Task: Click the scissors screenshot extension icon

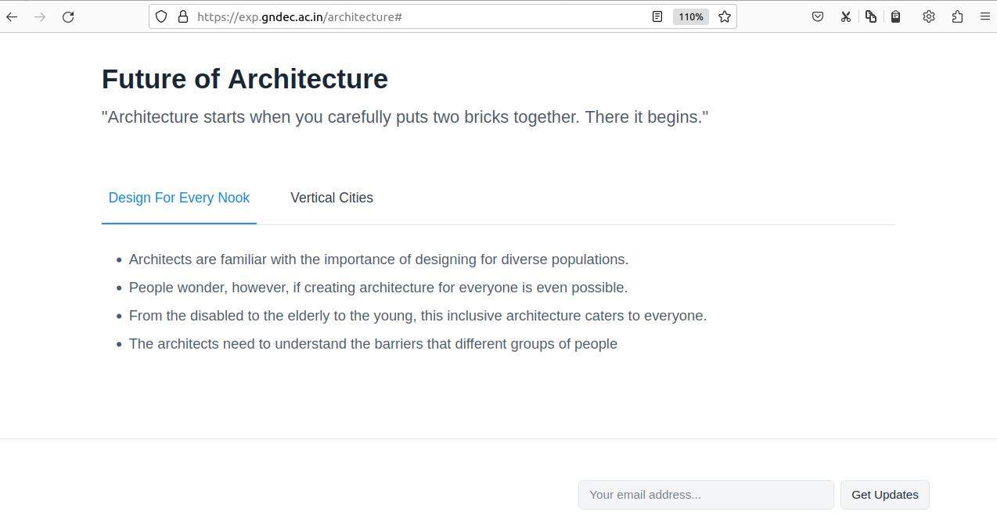Action: click(x=845, y=16)
